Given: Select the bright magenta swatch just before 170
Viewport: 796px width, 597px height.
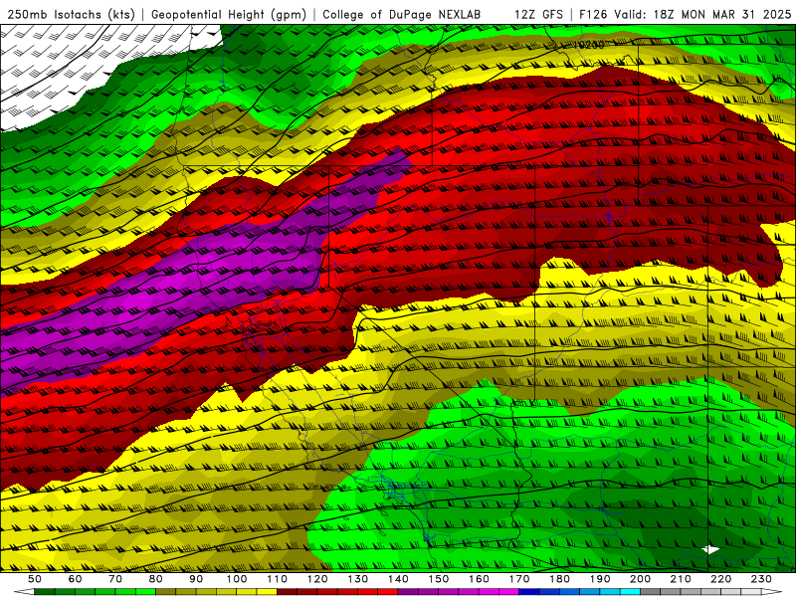Looking at the screenshot, I should pos(509,592).
